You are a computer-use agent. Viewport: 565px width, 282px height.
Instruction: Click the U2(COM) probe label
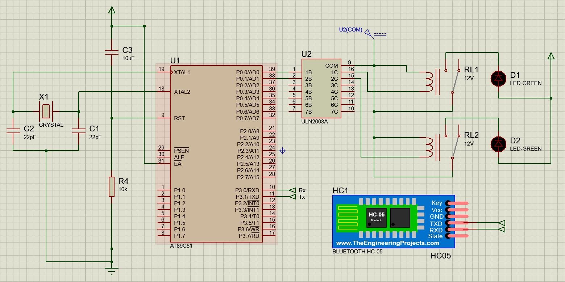pos(350,30)
